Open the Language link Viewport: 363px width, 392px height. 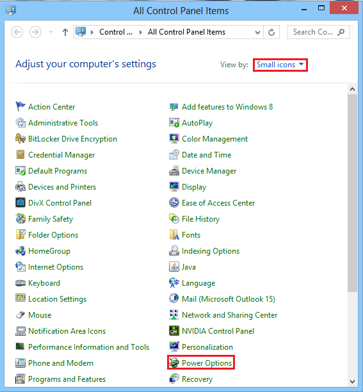(x=198, y=283)
